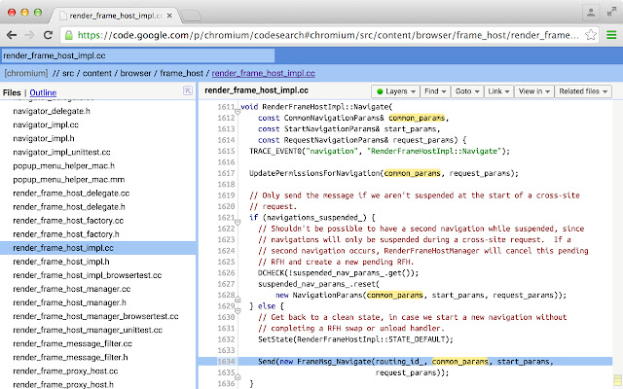Click the address bar URL

coord(328,35)
